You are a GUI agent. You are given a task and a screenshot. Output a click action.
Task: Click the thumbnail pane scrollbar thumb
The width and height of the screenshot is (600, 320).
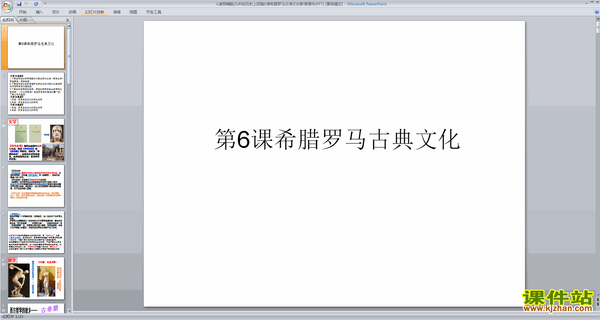click(69, 56)
